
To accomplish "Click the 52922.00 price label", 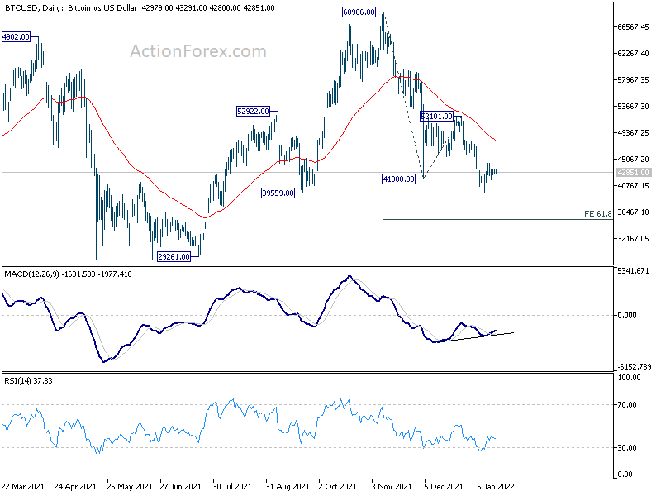I will [253, 112].
